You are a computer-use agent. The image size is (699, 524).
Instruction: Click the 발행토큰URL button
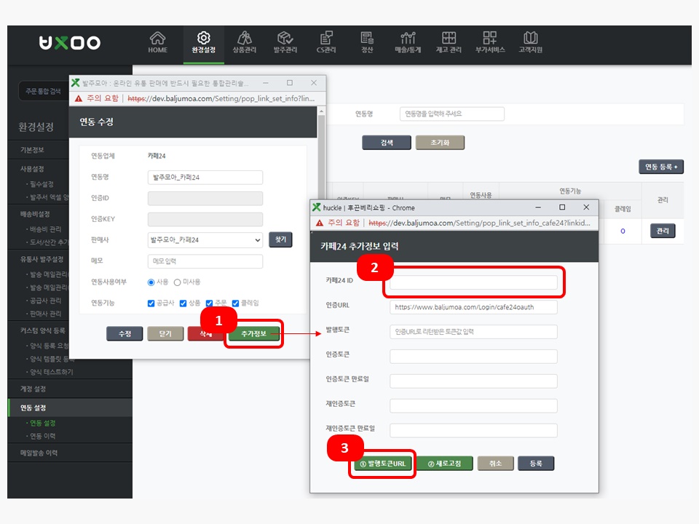383,464
